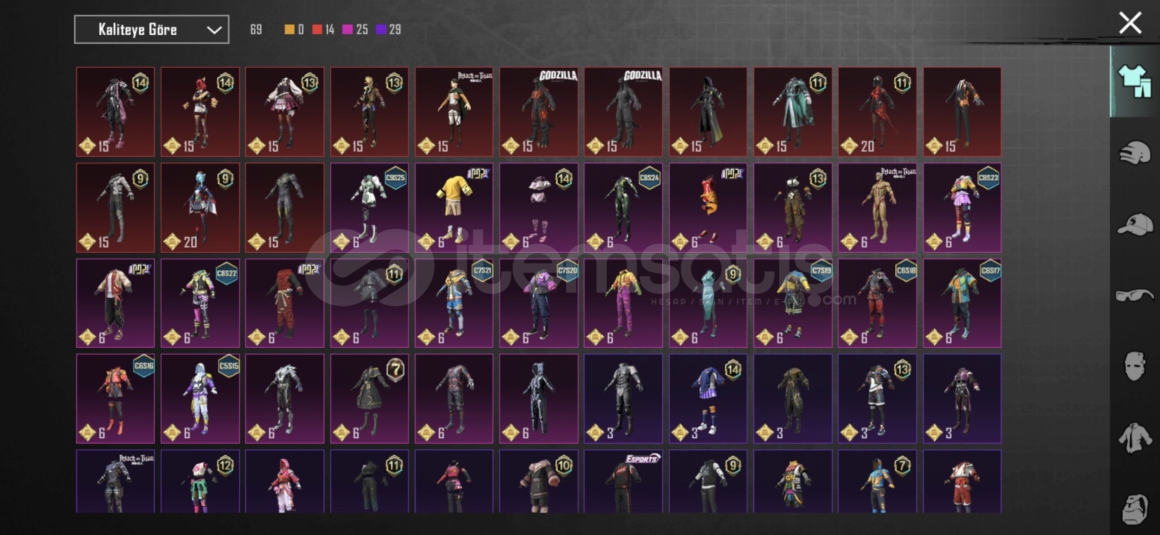Select the Esports black outfit thumbnail
This screenshot has width=1160, height=535.
click(x=623, y=481)
